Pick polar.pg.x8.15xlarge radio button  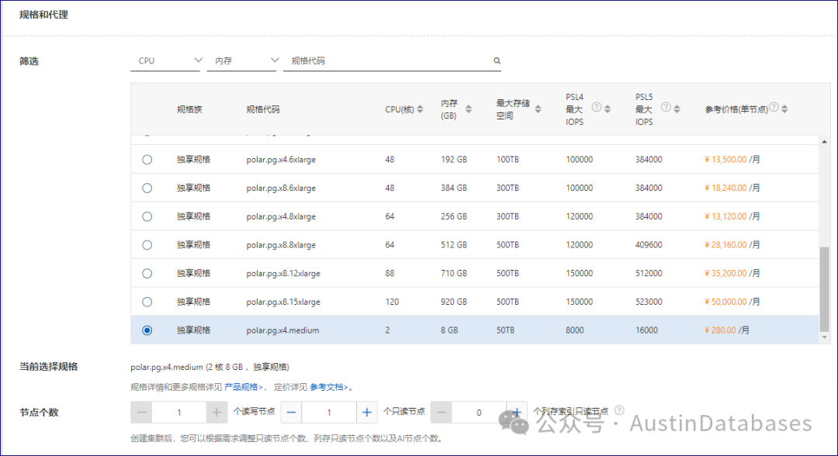(147, 302)
